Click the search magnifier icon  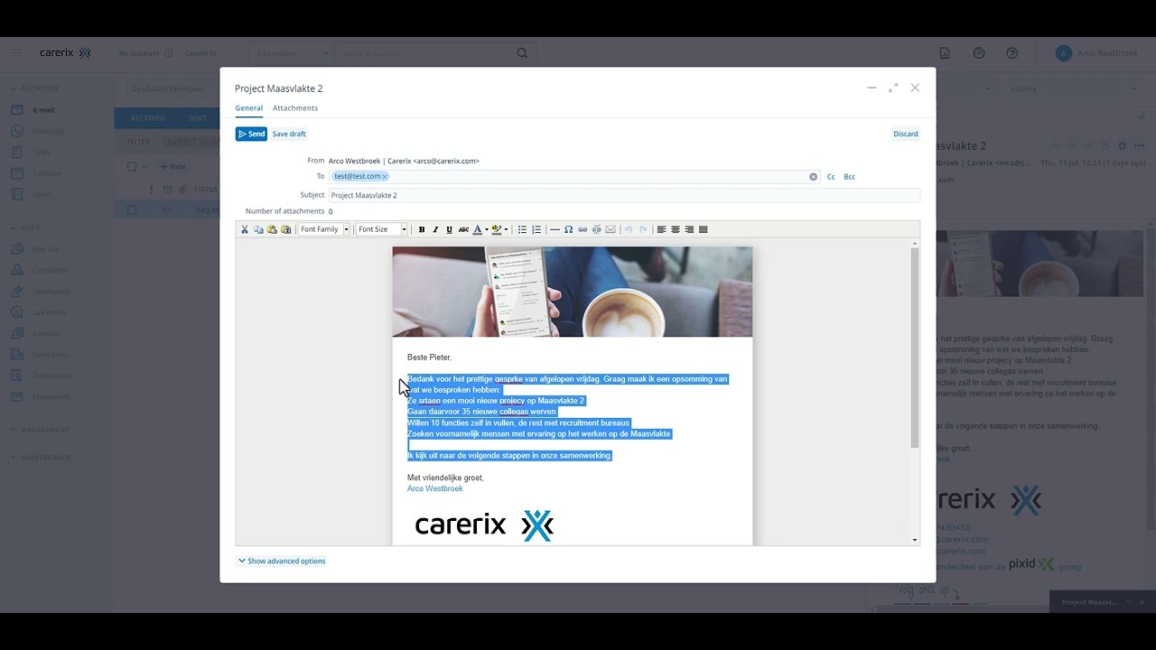pyautogui.click(x=522, y=53)
